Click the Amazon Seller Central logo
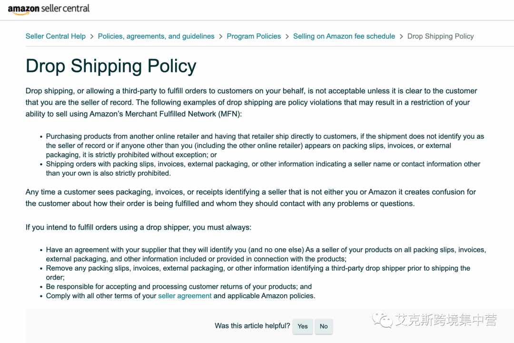 pyautogui.click(x=49, y=9)
